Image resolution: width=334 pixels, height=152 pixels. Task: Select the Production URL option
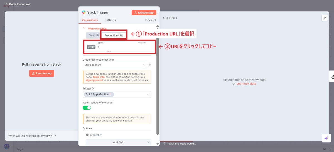pyautogui.click(x=114, y=36)
